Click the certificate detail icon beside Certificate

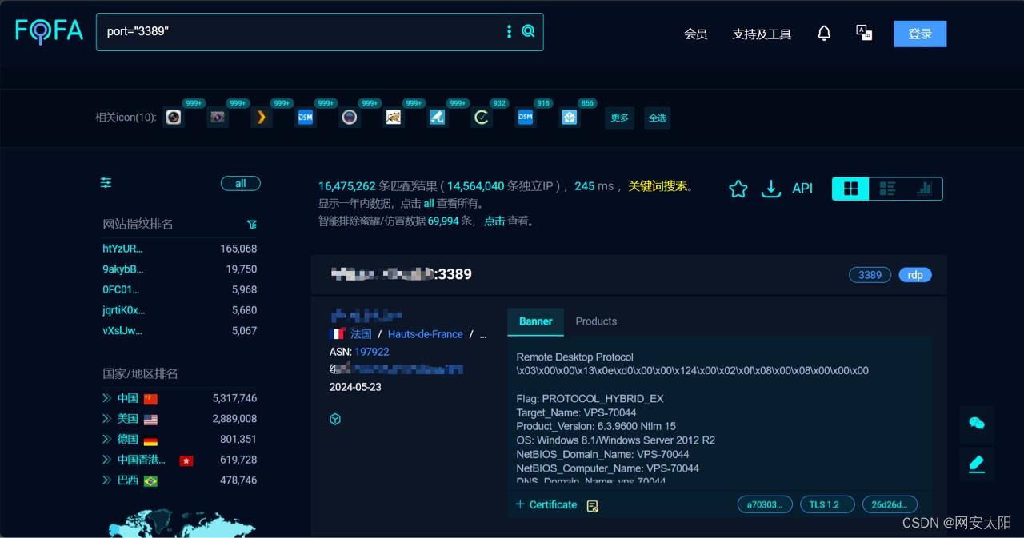click(x=592, y=506)
